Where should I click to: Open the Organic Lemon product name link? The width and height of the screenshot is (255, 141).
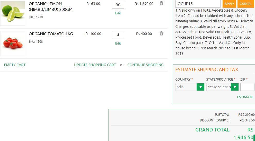pos(50,7)
